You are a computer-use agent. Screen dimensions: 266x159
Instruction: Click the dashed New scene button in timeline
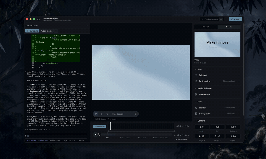pos(181,139)
